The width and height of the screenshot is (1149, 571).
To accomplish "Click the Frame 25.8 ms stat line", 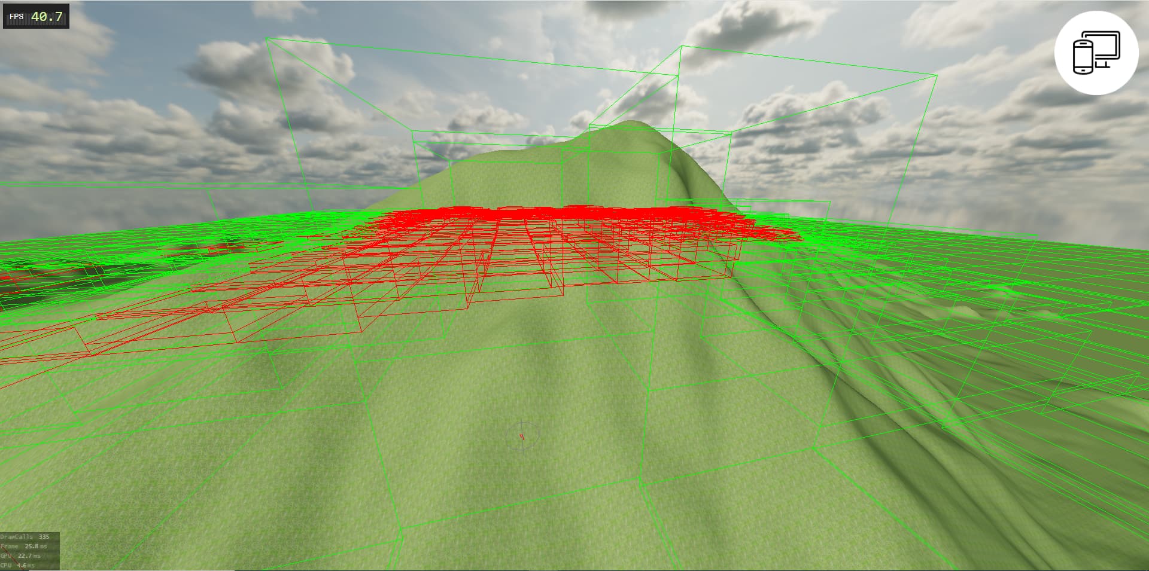I will pos(24,546).
